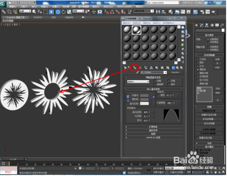Uncheck 摄影机 hide-by-category checkbox
The width and height of the screenshot is (227, 176).
tap(198, 70)
